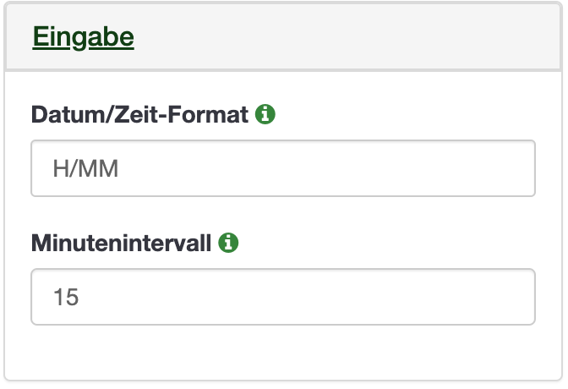The width and height of the screenshot is (568, 389).
Task: Click the green help icon after Minutenintervall
Action: (x=228, y=243)
